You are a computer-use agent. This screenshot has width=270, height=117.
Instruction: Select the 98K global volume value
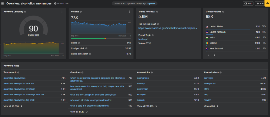[x=210, y=17]
